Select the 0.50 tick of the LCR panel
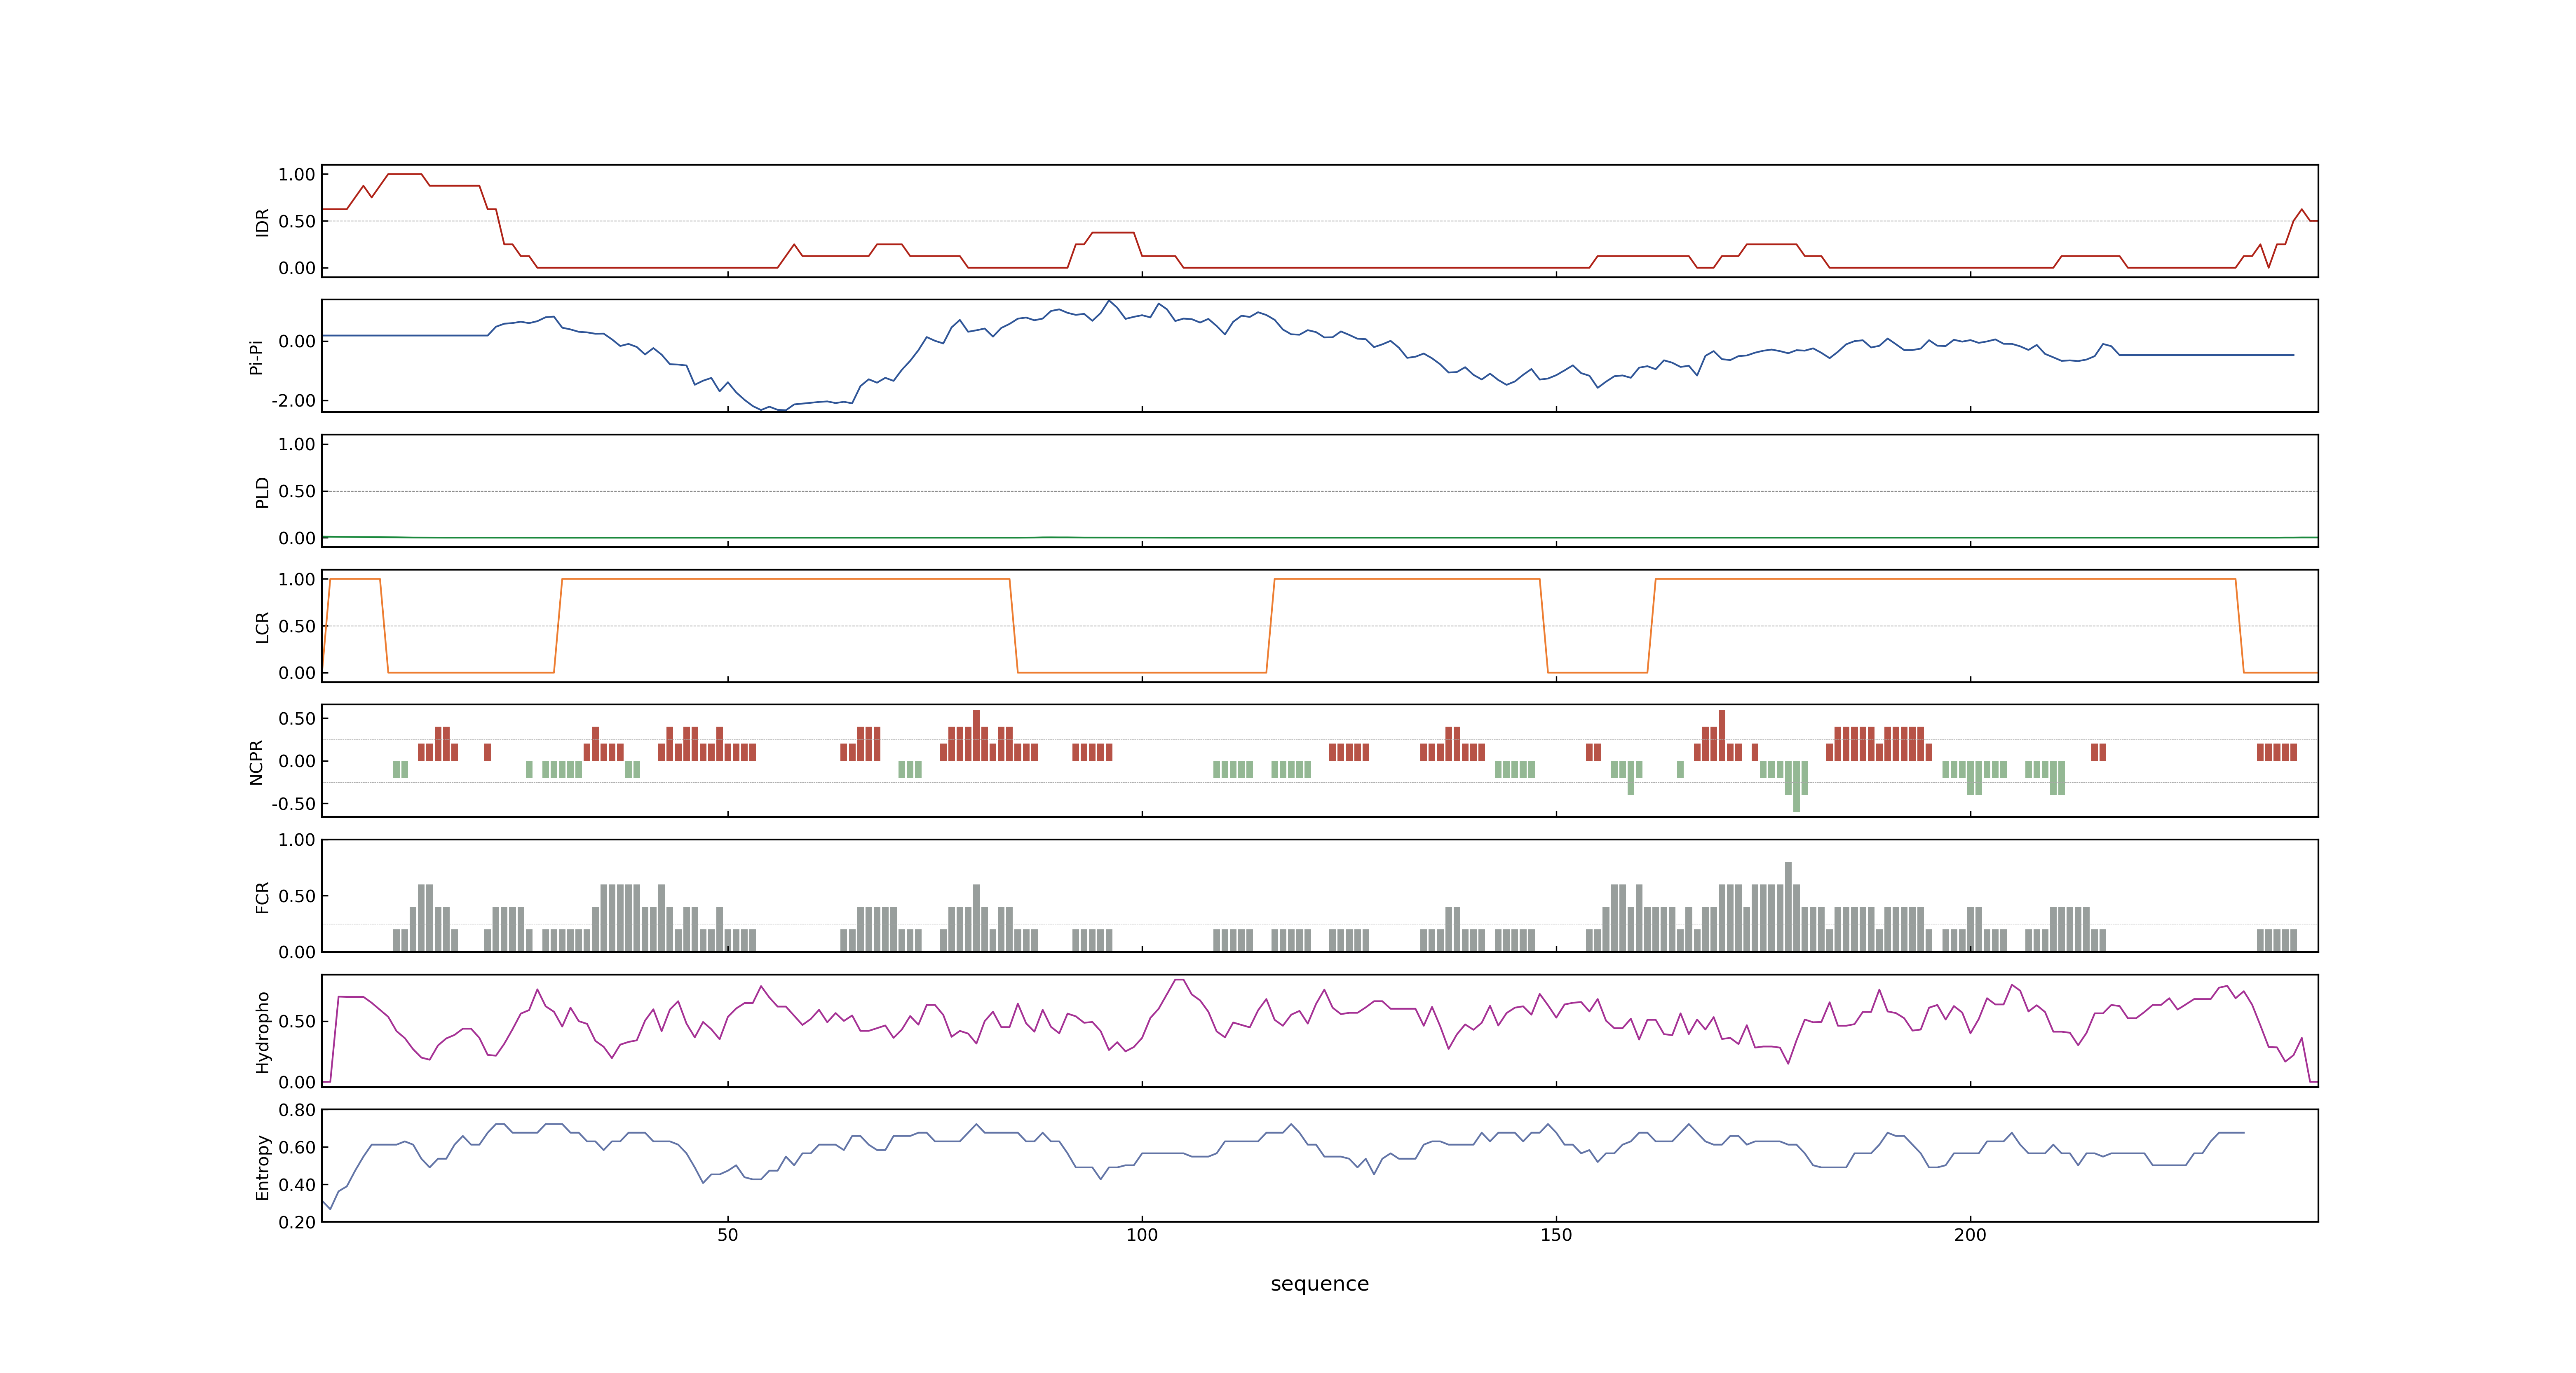Image resolution: width=2576 pixels, height=1373 pixels. click(x=297, y=627)
